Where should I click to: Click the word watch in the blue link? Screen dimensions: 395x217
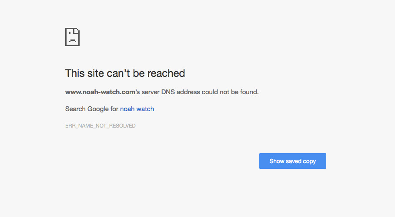pyautogui.click(x=145, y=109)
